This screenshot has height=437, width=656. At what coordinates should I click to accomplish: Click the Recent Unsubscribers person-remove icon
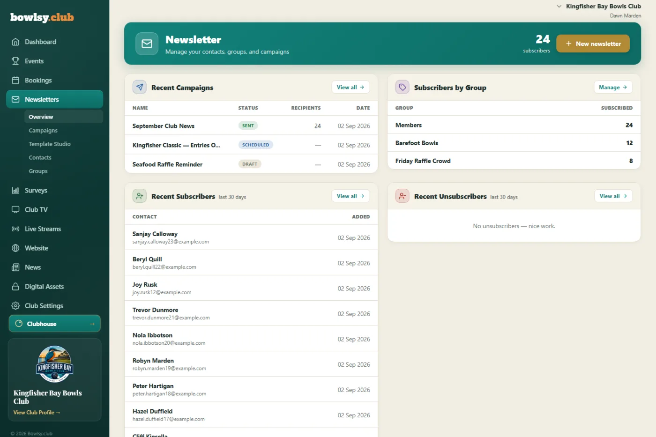pos(403,196)
